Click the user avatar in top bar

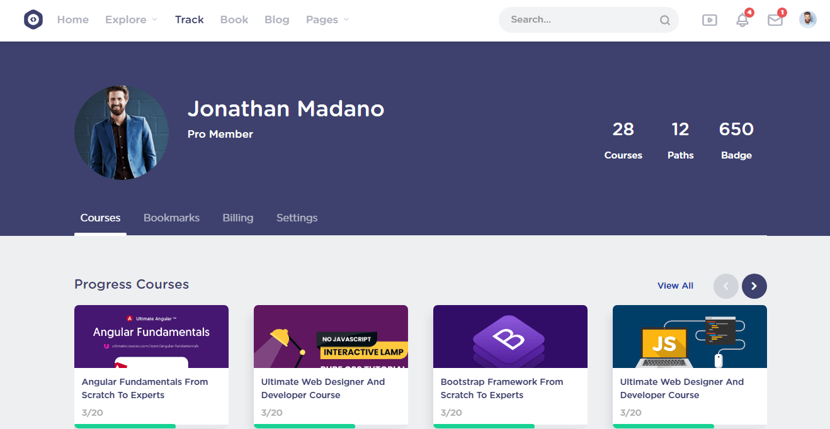807,19
